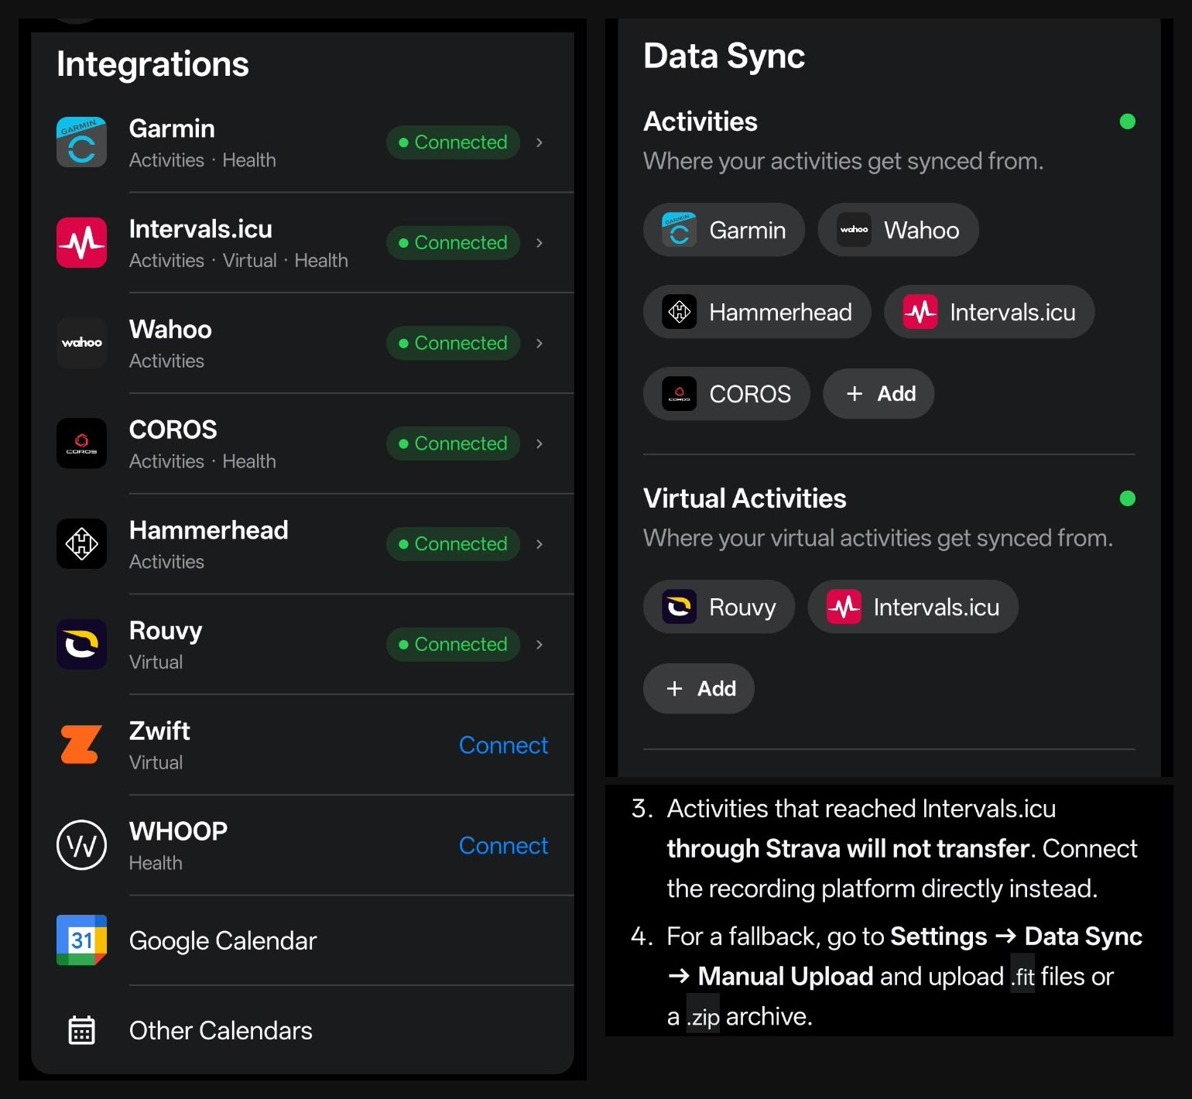Viewport: 1192px width, 1099px height.
Task: Open the Hammerhead logo icon in Integrations
Action: coord(81,544)
